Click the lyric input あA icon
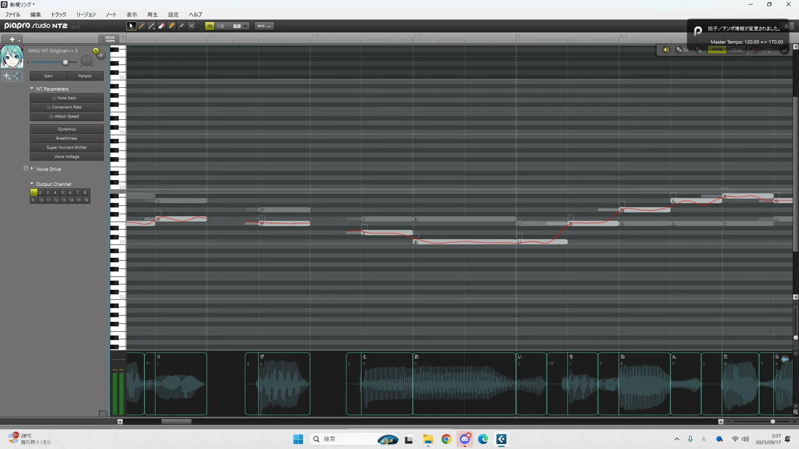The height and width of the screenshot is (449, 799). (679, 50)
